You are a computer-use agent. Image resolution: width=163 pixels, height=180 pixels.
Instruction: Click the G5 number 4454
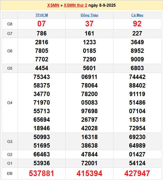[x=42, y=68]
